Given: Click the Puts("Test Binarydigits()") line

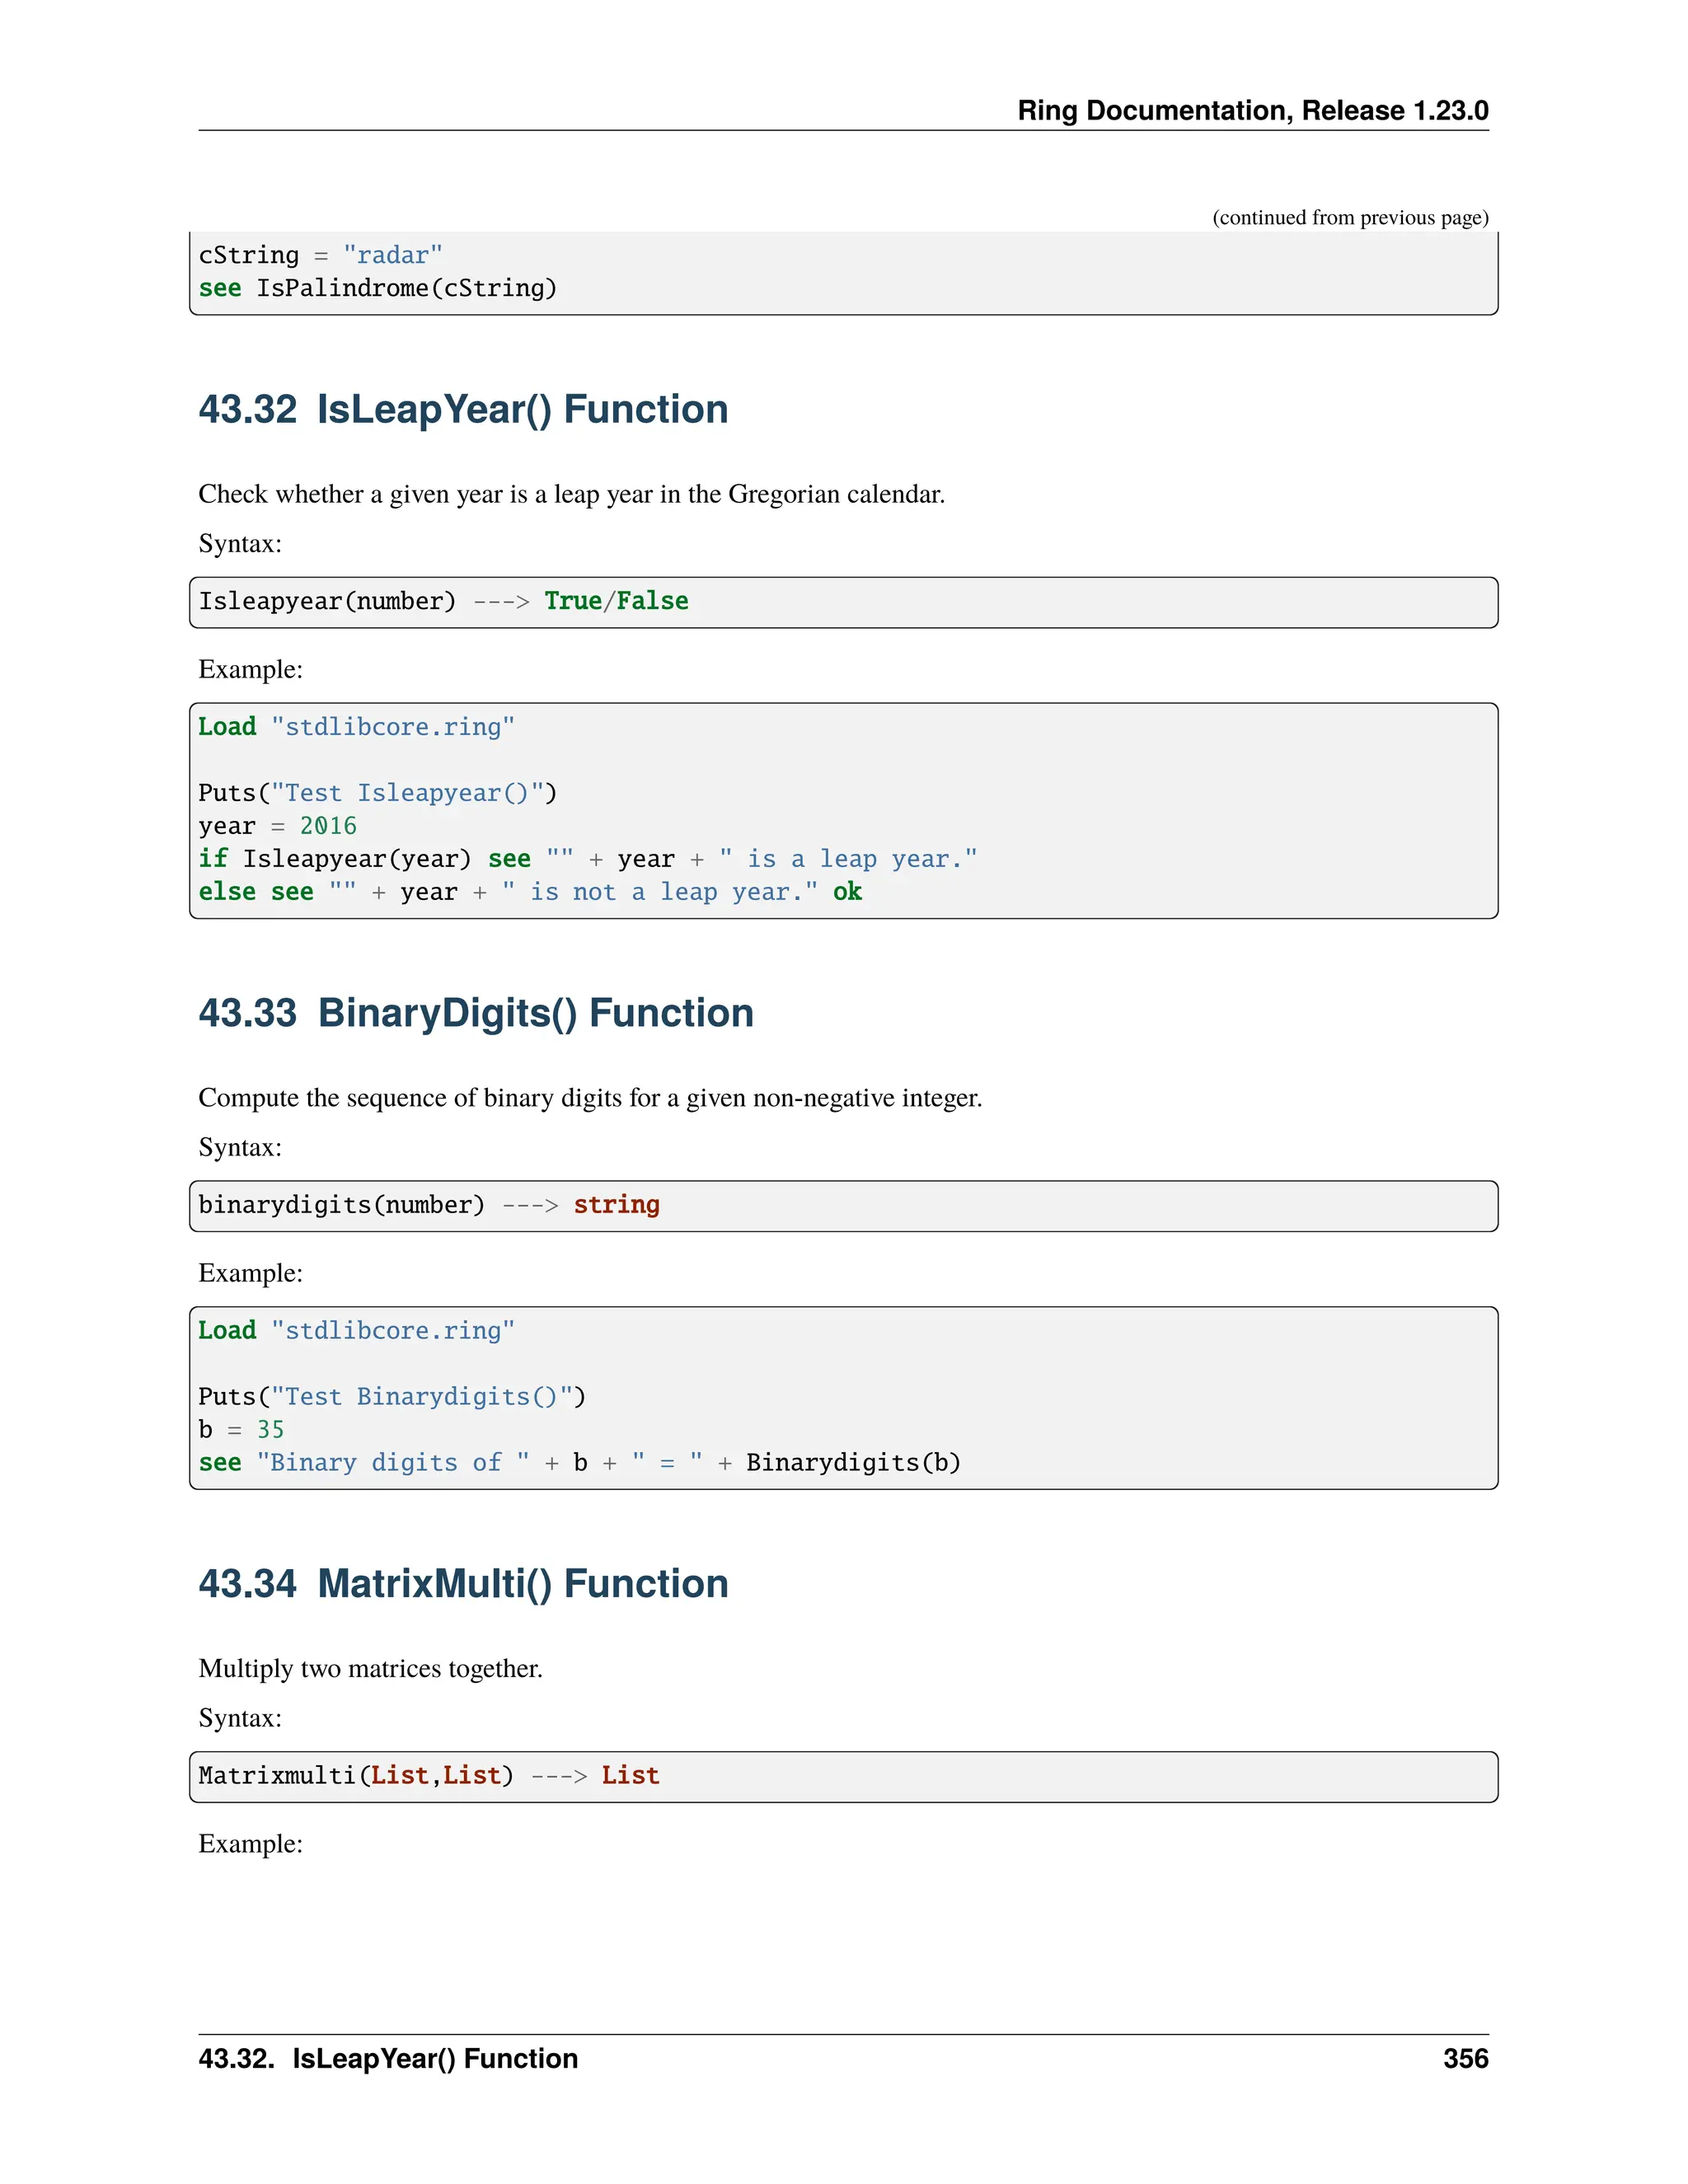Looking at the screenshot, I should click(x=391, y=1397).
